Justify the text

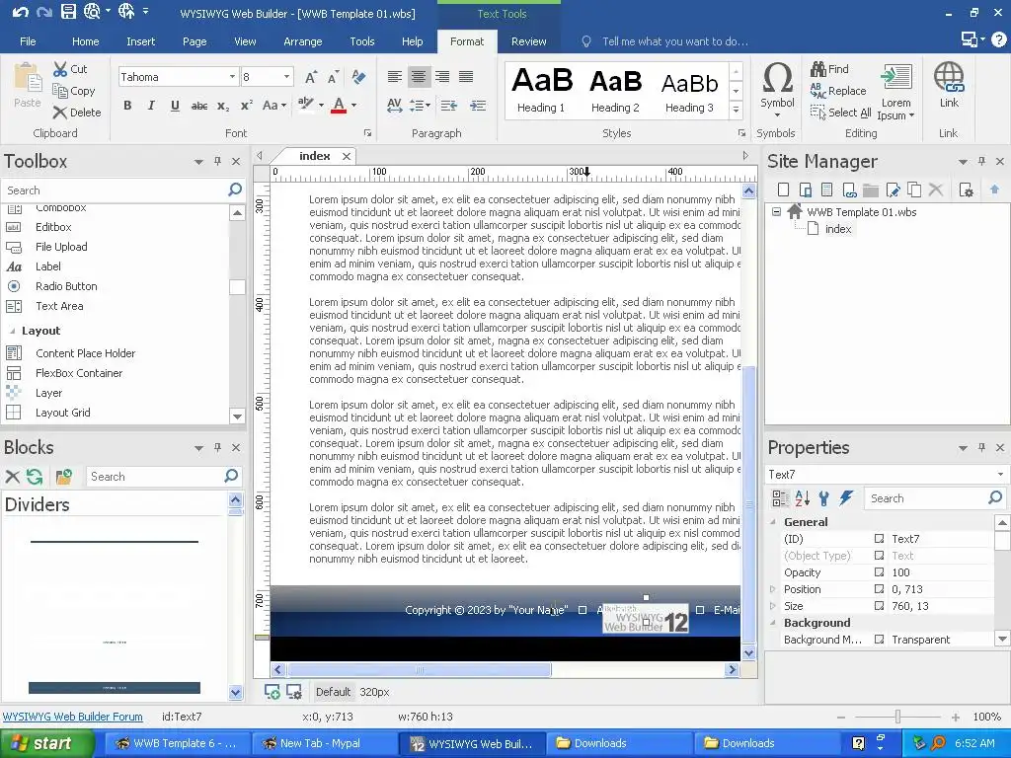(x=466, y=77)
